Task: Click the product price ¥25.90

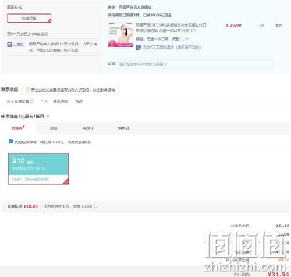Action: coord(233,26)
